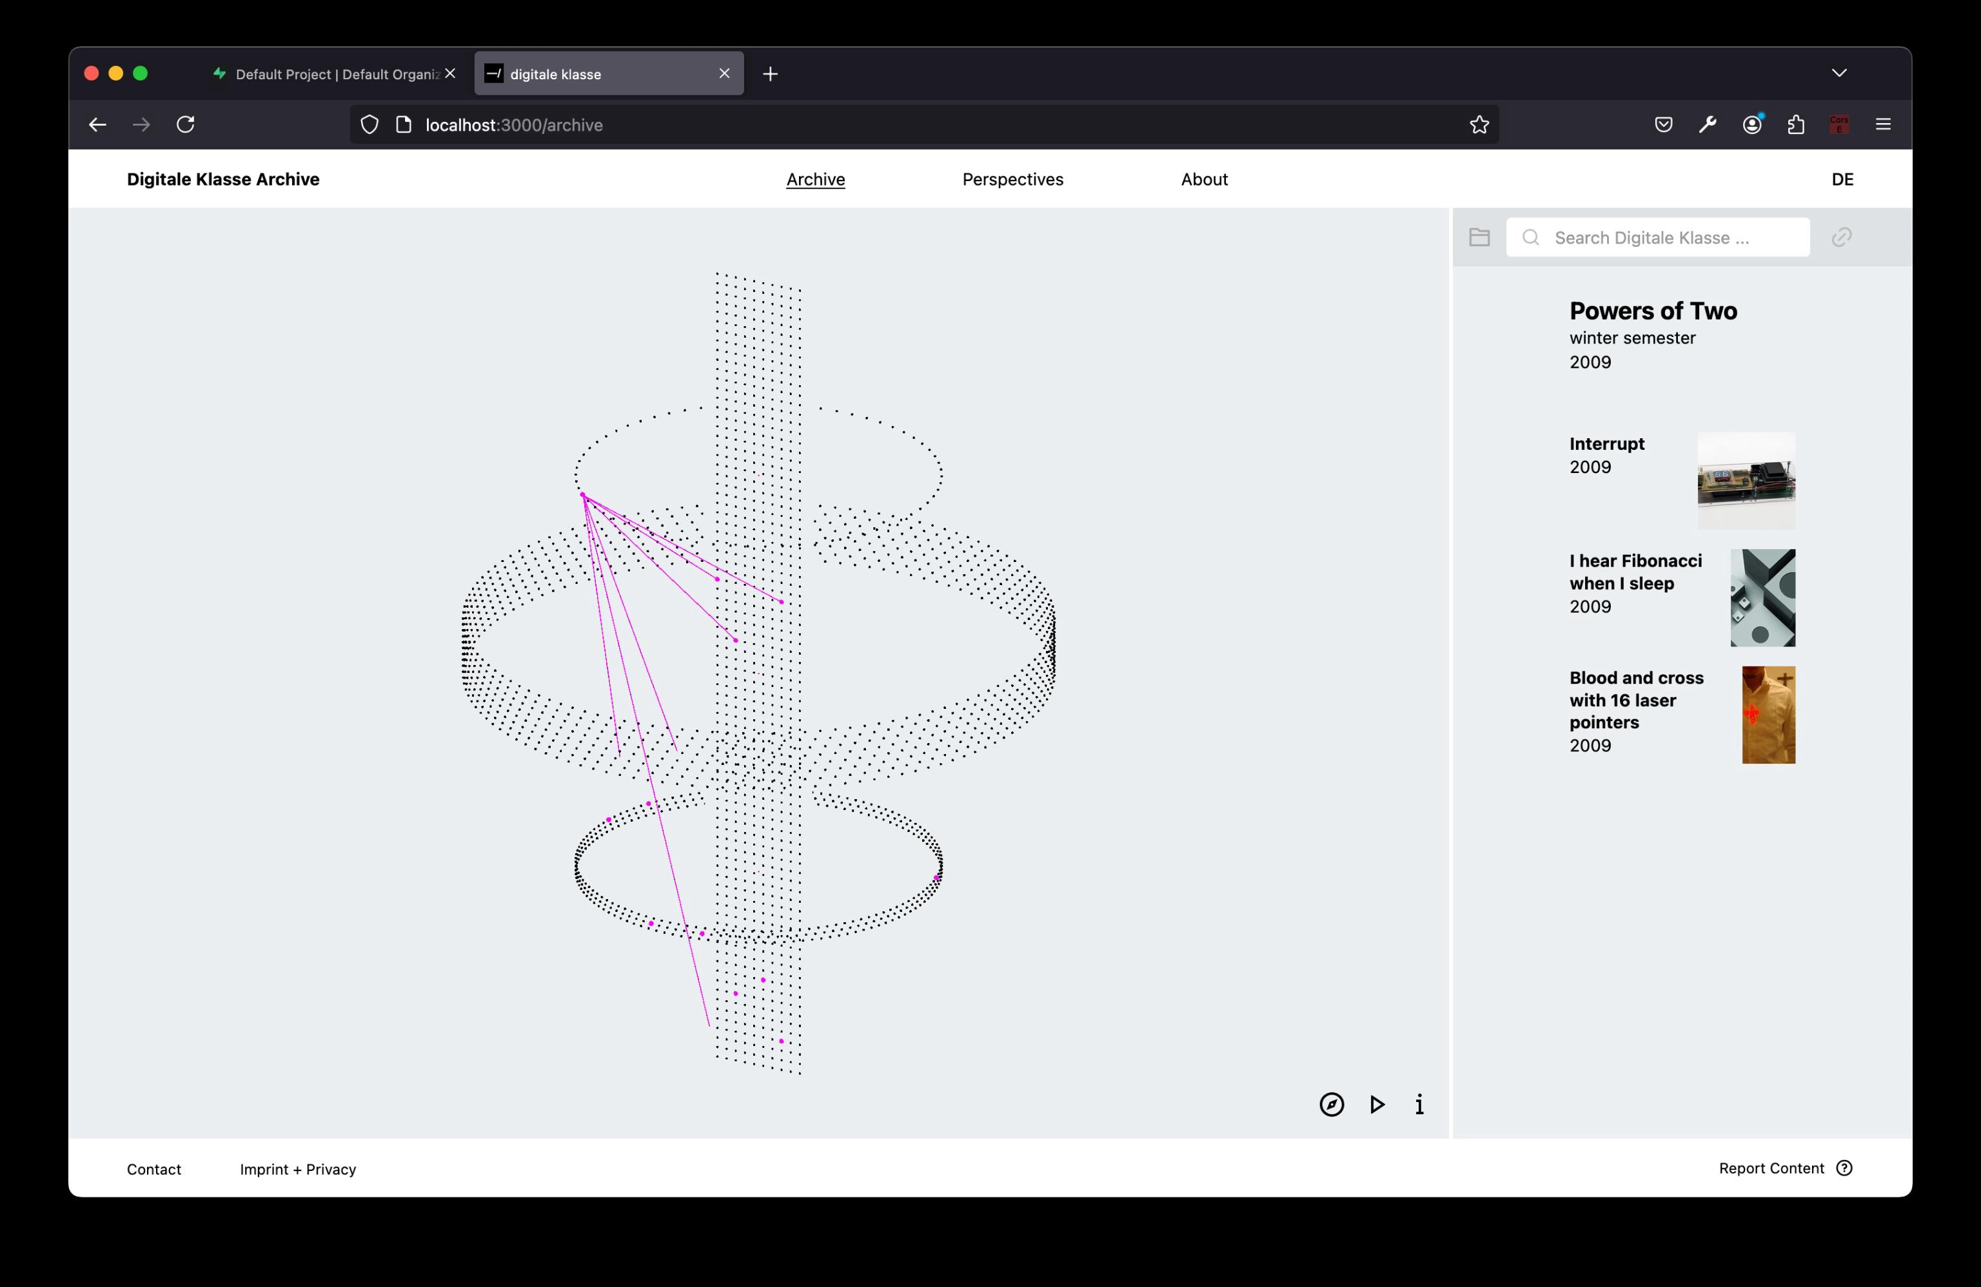Screen dimensions: 1981x1287
Task: Bookmark page with star icon
Action: pyautogui.click(x=1478, y=125)
